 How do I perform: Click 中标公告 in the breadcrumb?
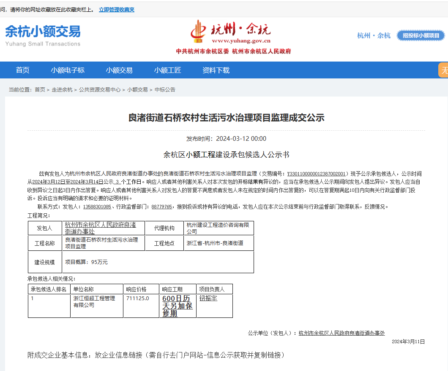[x=165, y=90]
